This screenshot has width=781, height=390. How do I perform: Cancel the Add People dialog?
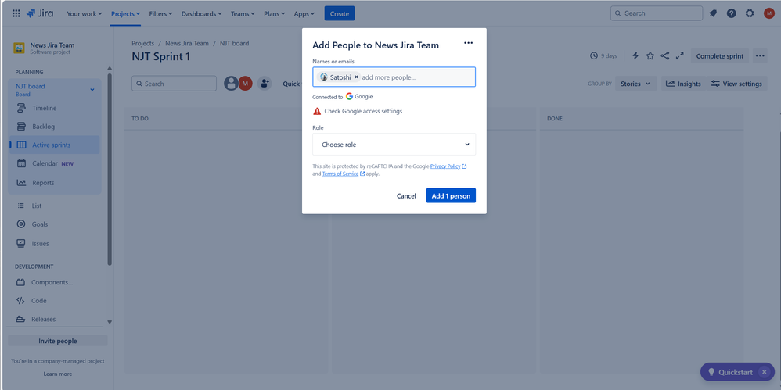coord(406,195)
